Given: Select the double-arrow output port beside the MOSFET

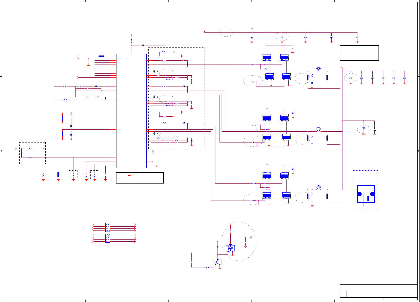Looking at the screenshot, I should point(250,237).
